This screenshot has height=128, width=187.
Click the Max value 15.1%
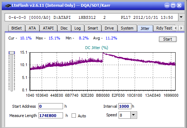(x=54, y=38)
